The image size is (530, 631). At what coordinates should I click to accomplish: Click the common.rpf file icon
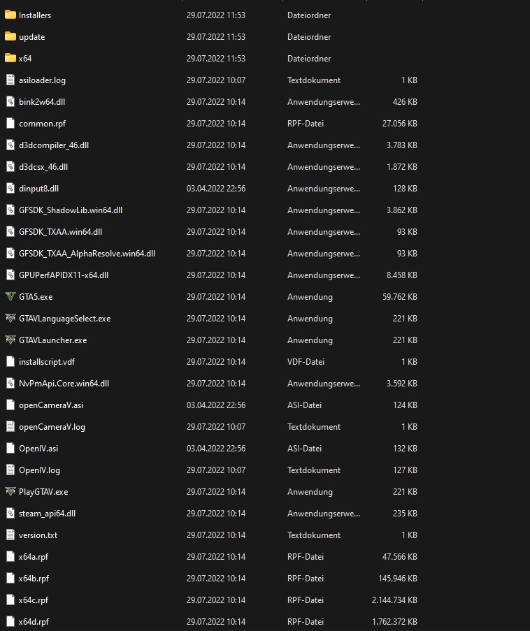[10, 124]
